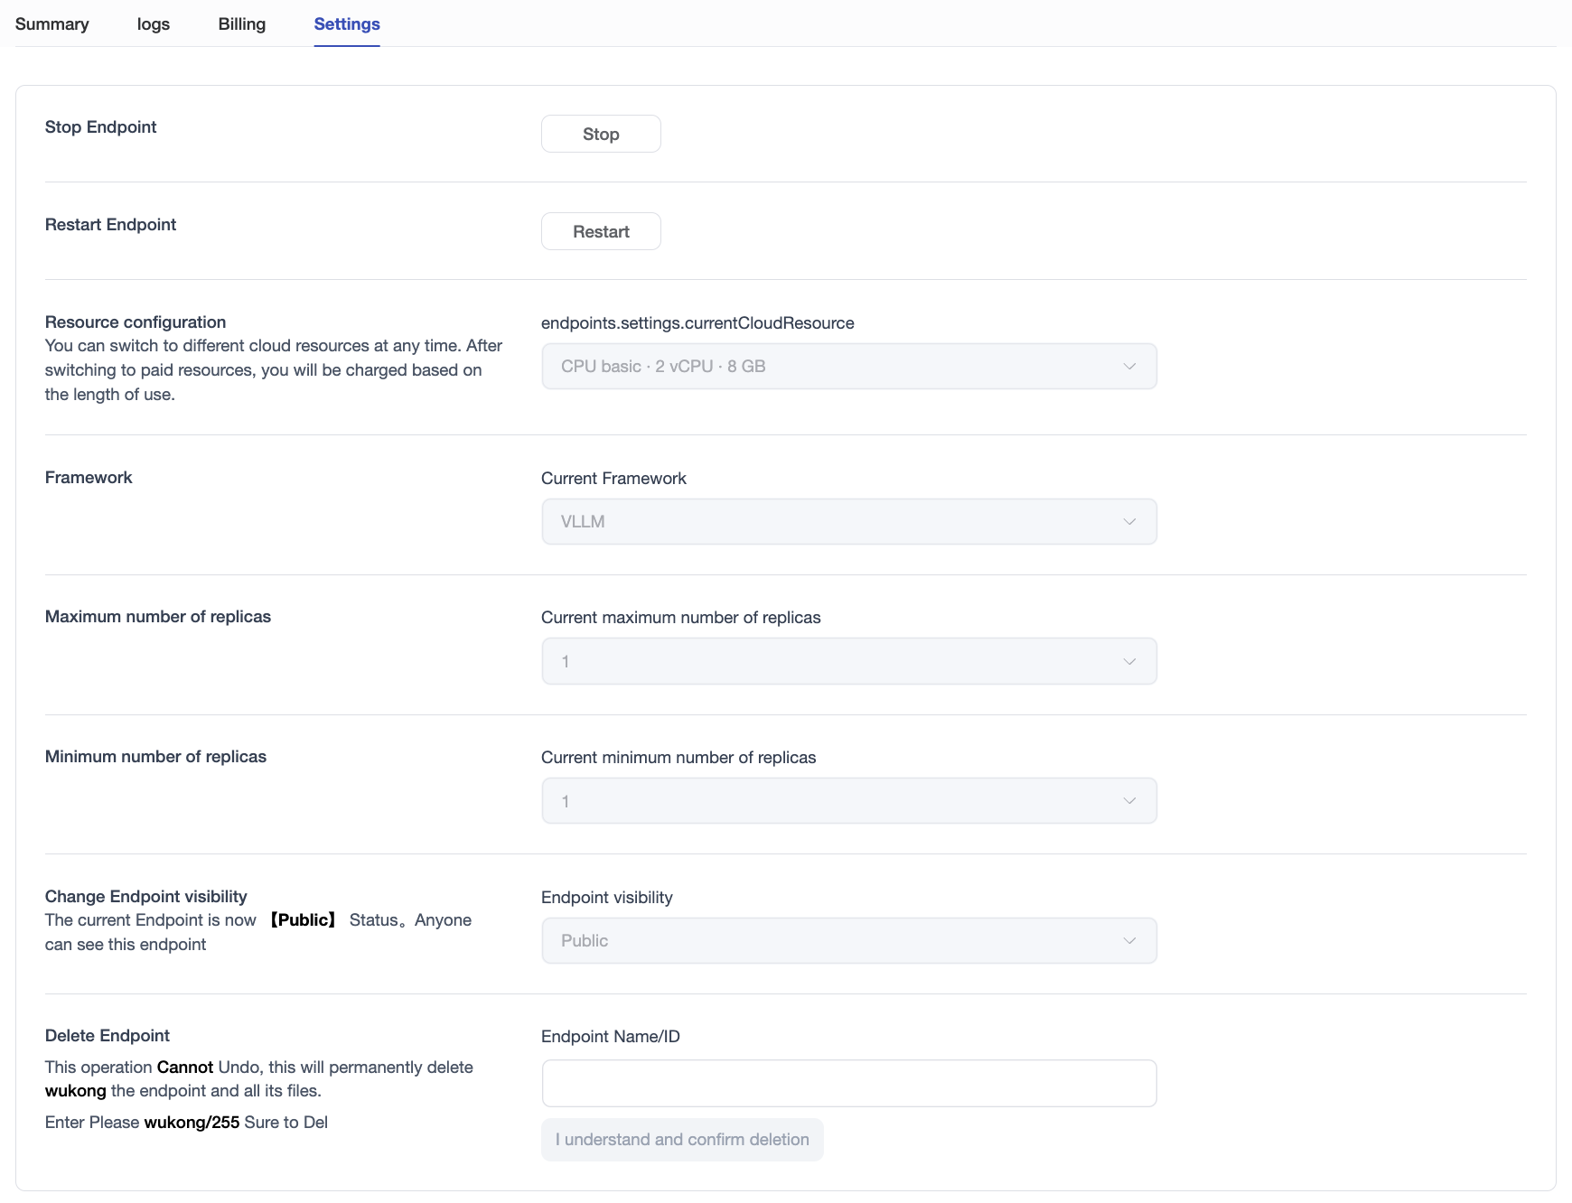Screen dimensions: 1572x1203
Task: Click the chevron on Endpoint visibility selector
Action: (1128, 941)
